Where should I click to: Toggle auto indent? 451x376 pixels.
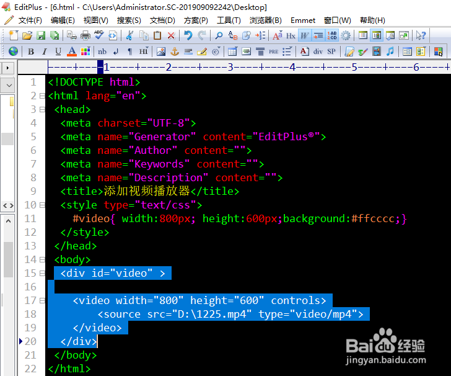tap(318, 35)
